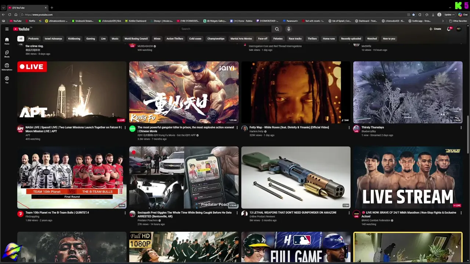
Task: Open the browser home page
Action: pos(16,15)
